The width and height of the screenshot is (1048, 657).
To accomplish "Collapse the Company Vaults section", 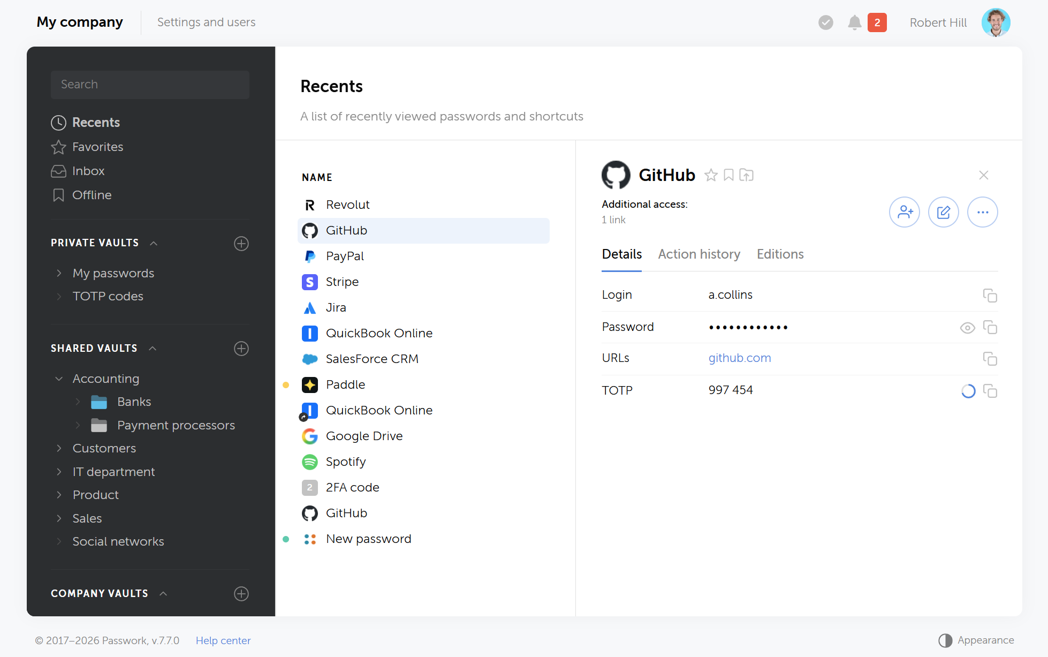I will (x=163, y=593).
